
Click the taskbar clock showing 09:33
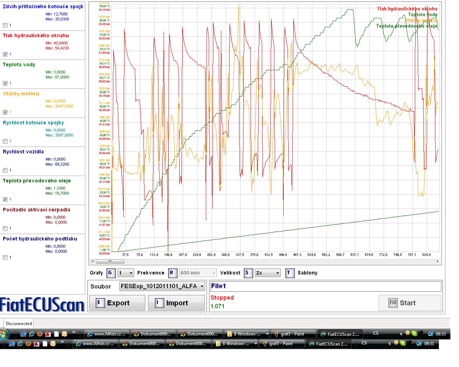(x=440, y=334)
